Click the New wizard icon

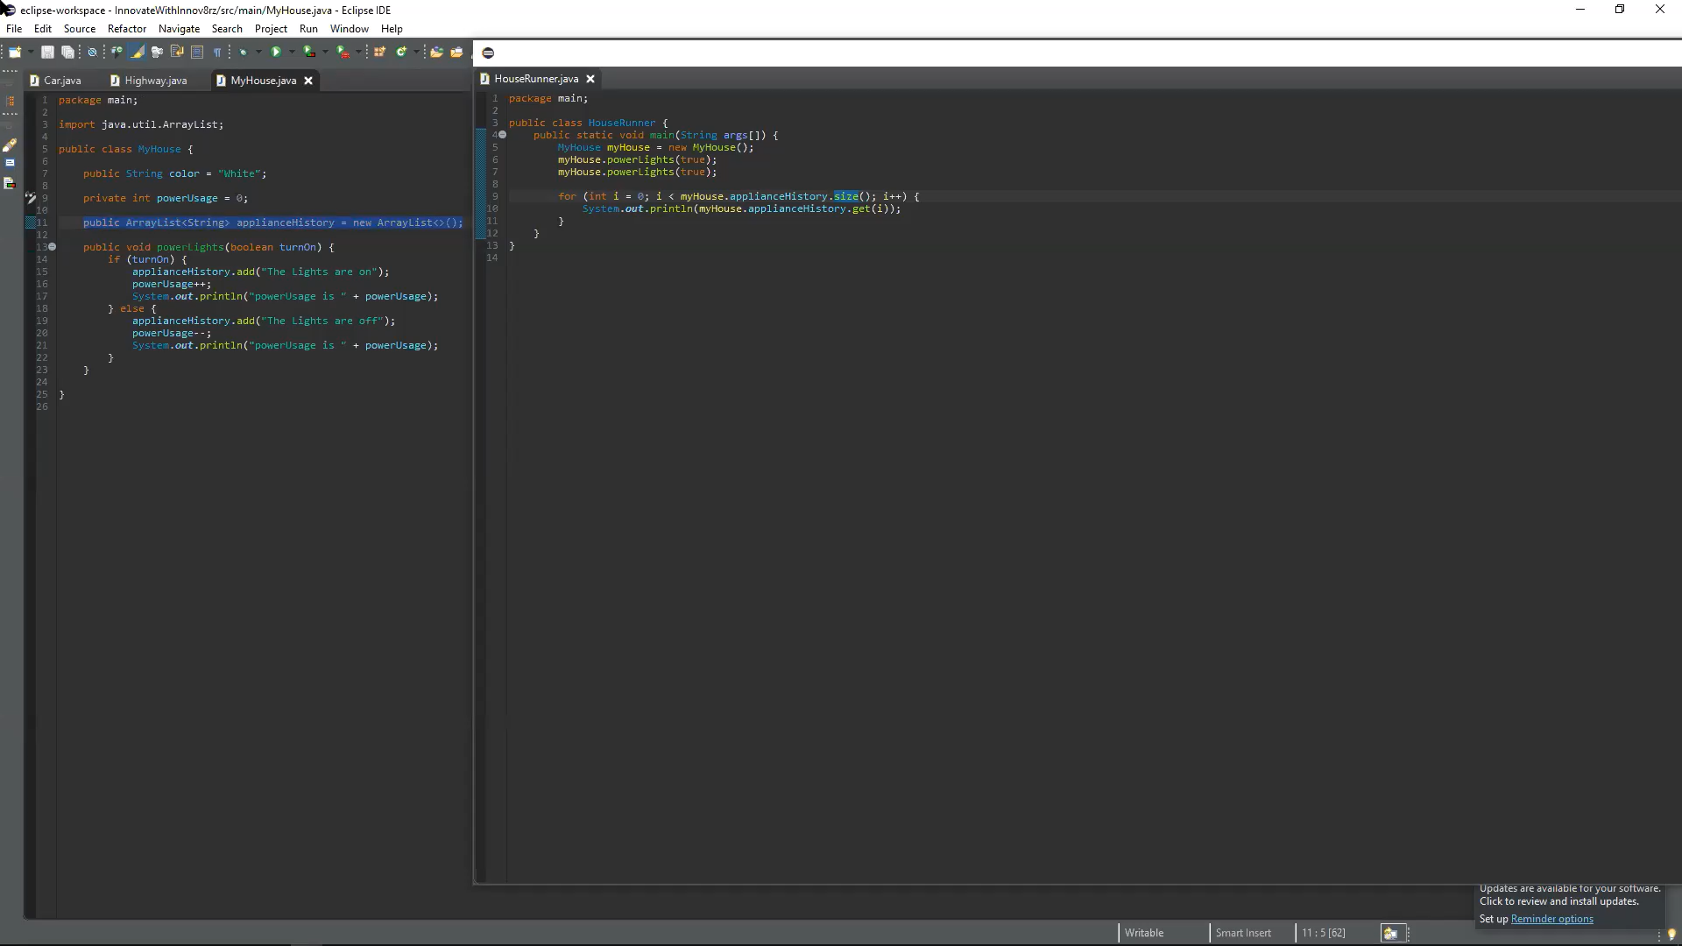[15, 52]
